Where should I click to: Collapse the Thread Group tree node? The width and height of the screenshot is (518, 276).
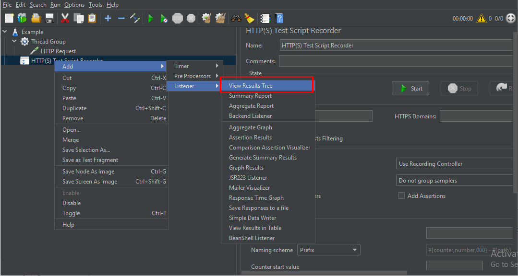point(14,41)
